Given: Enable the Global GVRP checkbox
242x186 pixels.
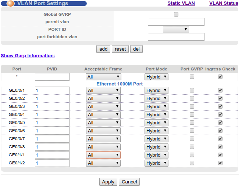Looking at the screenshot, I should click(176, 14).
